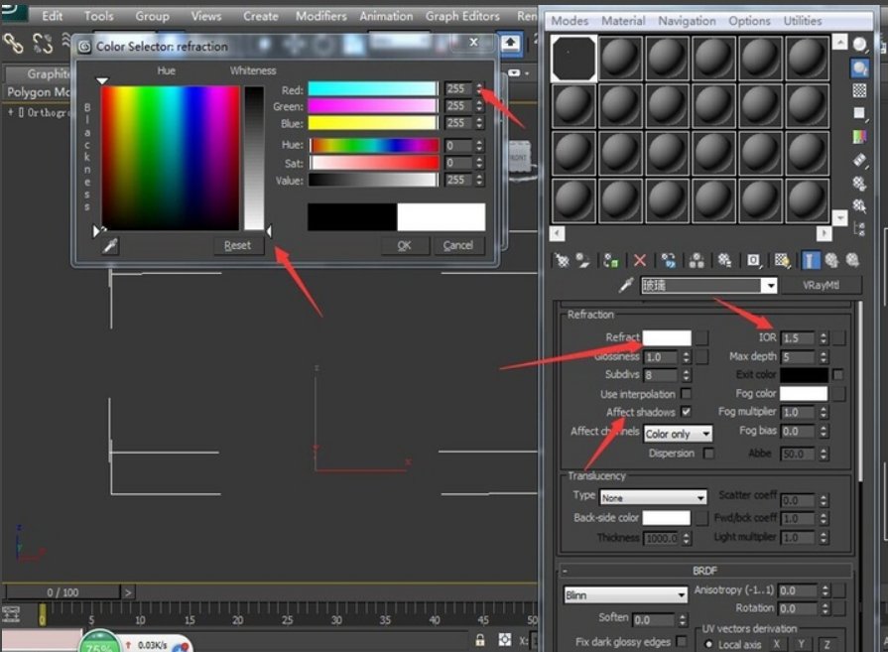The image size is (888, 652).
Task: Toggle Backlight icon in material editor
Action: pos(859,67)
